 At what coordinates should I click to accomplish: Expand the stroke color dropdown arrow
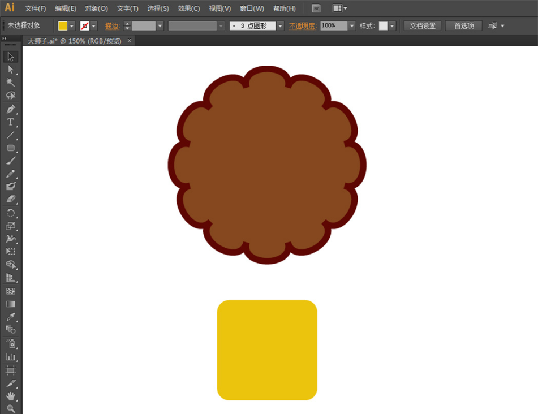pos(94,26)
